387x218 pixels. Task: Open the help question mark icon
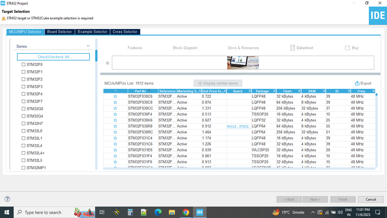(7, 199)
